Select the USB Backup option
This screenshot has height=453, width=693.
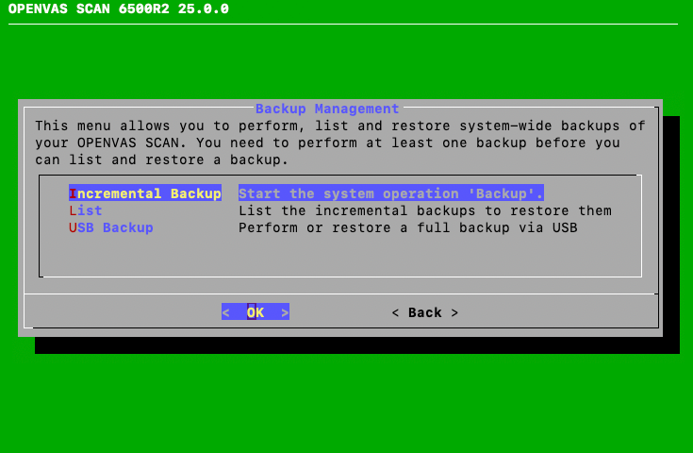tap(110, 227)
